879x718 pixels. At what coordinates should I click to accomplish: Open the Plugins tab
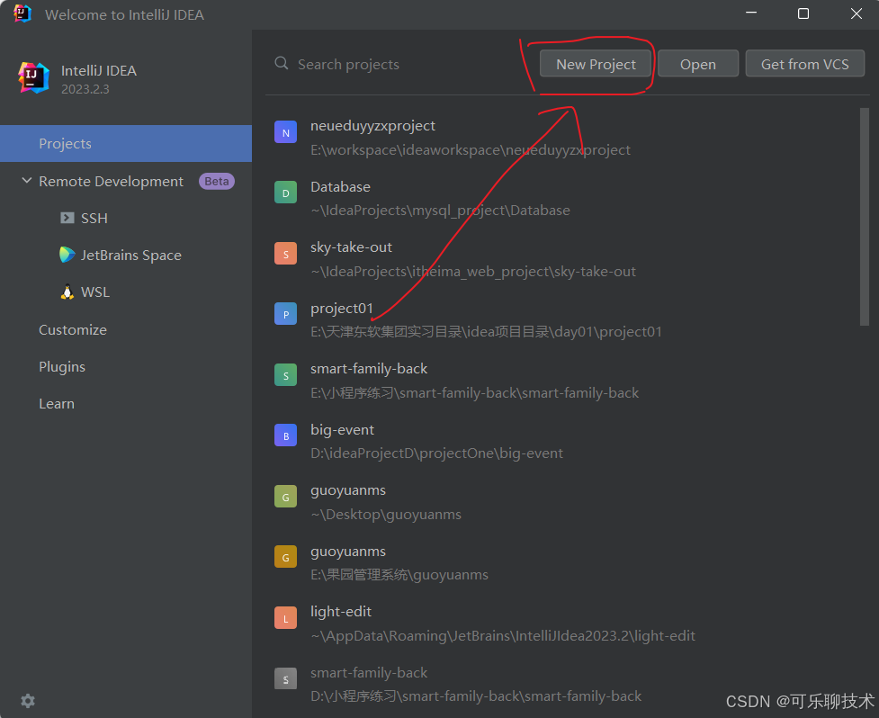click(62, 366)
